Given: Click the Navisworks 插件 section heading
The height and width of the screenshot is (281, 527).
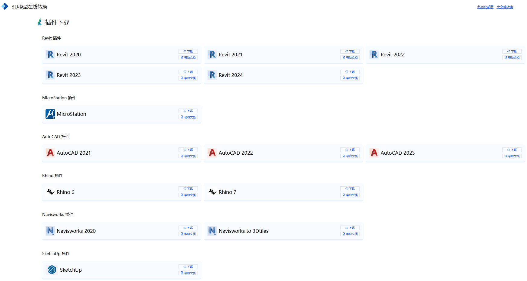Looking at the screenshot, I should [x=58, y=214].
